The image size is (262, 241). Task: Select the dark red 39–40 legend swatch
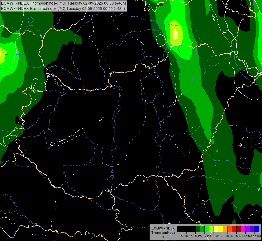point(239,229)
